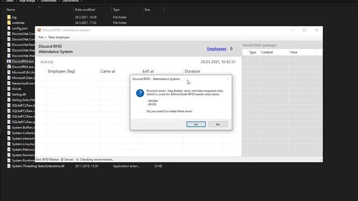Image resolution: width=358 pixels, height=201 pixels.
Task: Click the Discord RFID title bar app icon
Action: [x=39, y=30]
